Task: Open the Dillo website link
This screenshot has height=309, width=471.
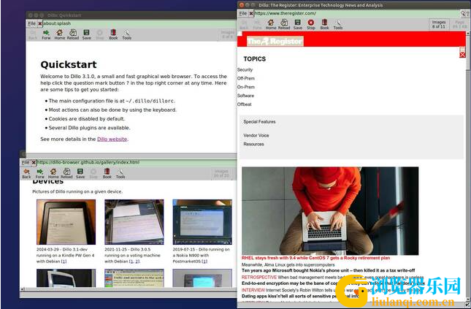Action: pyautogui.click(x=112, y=140)
